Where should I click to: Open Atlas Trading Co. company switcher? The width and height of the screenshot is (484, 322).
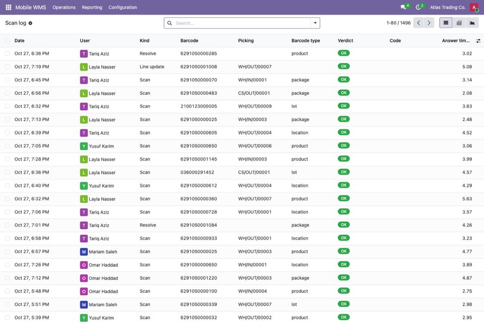pos(448,8)
